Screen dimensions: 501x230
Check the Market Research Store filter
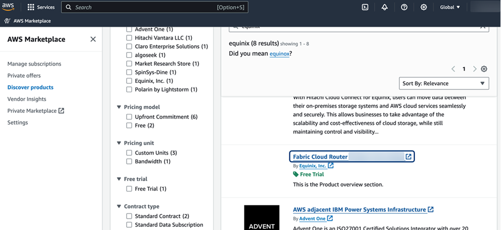coord(129,64)
